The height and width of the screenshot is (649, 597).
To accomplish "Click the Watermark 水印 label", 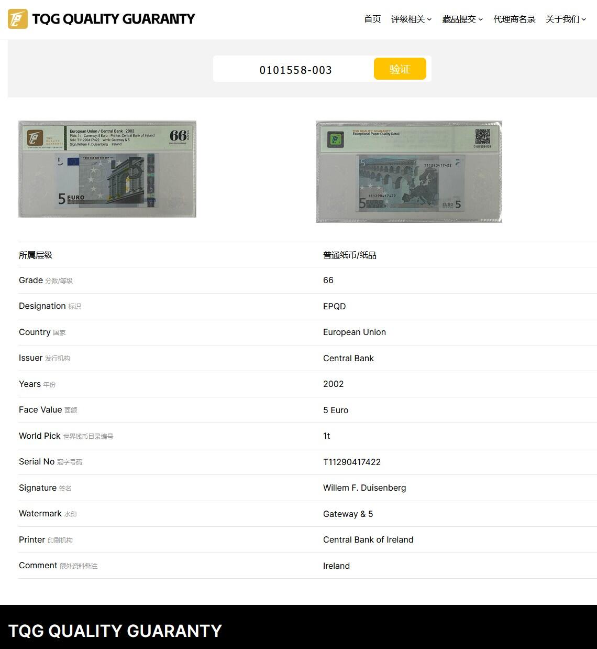I will pyautogui.click(x=48, y=514).
